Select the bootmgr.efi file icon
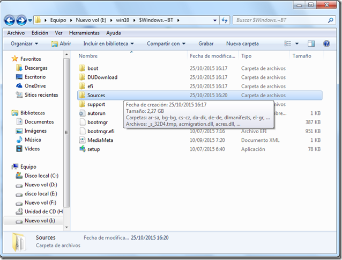The width and height of the screenshot is (342, 260). click(82, 131)
